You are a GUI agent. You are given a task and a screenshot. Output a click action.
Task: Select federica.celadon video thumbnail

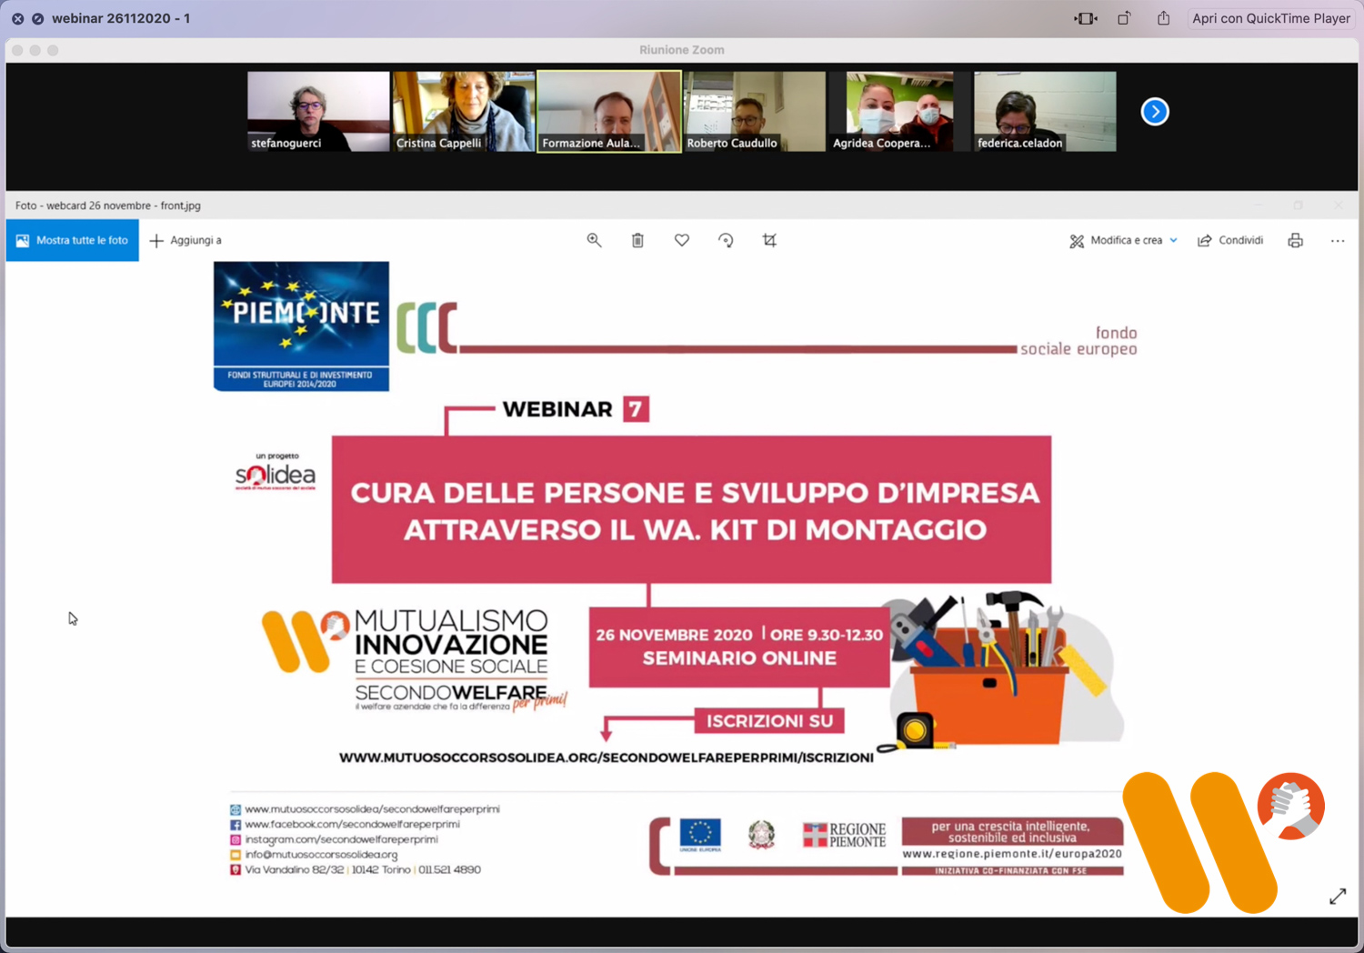[1045, 112]
